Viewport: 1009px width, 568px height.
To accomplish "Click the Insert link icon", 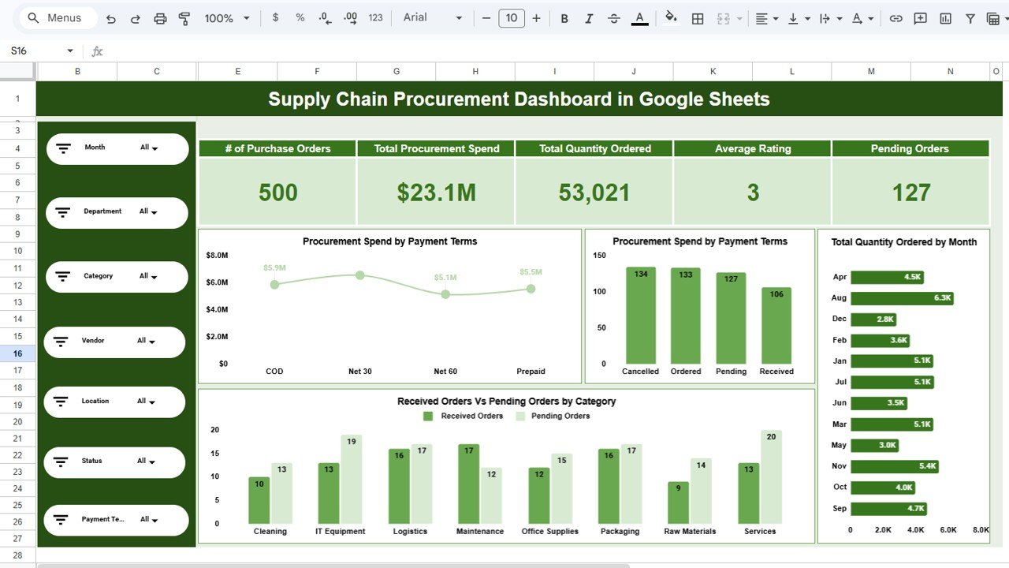I will coord(895,17).
